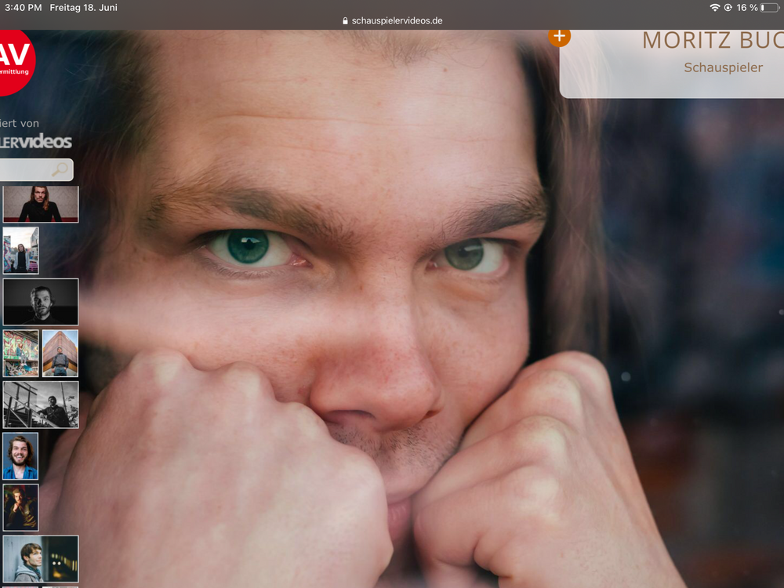Open laughing man in blue shirt thumbnail

pos(20,456)
